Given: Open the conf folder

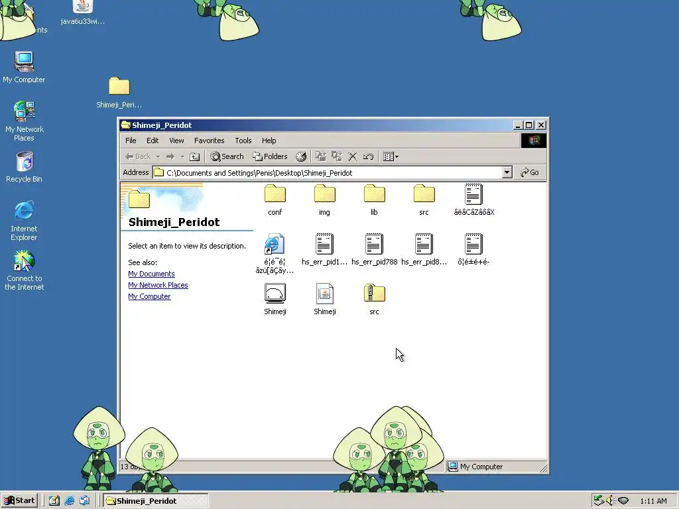Looking at the screenshot, I should 275,199.
